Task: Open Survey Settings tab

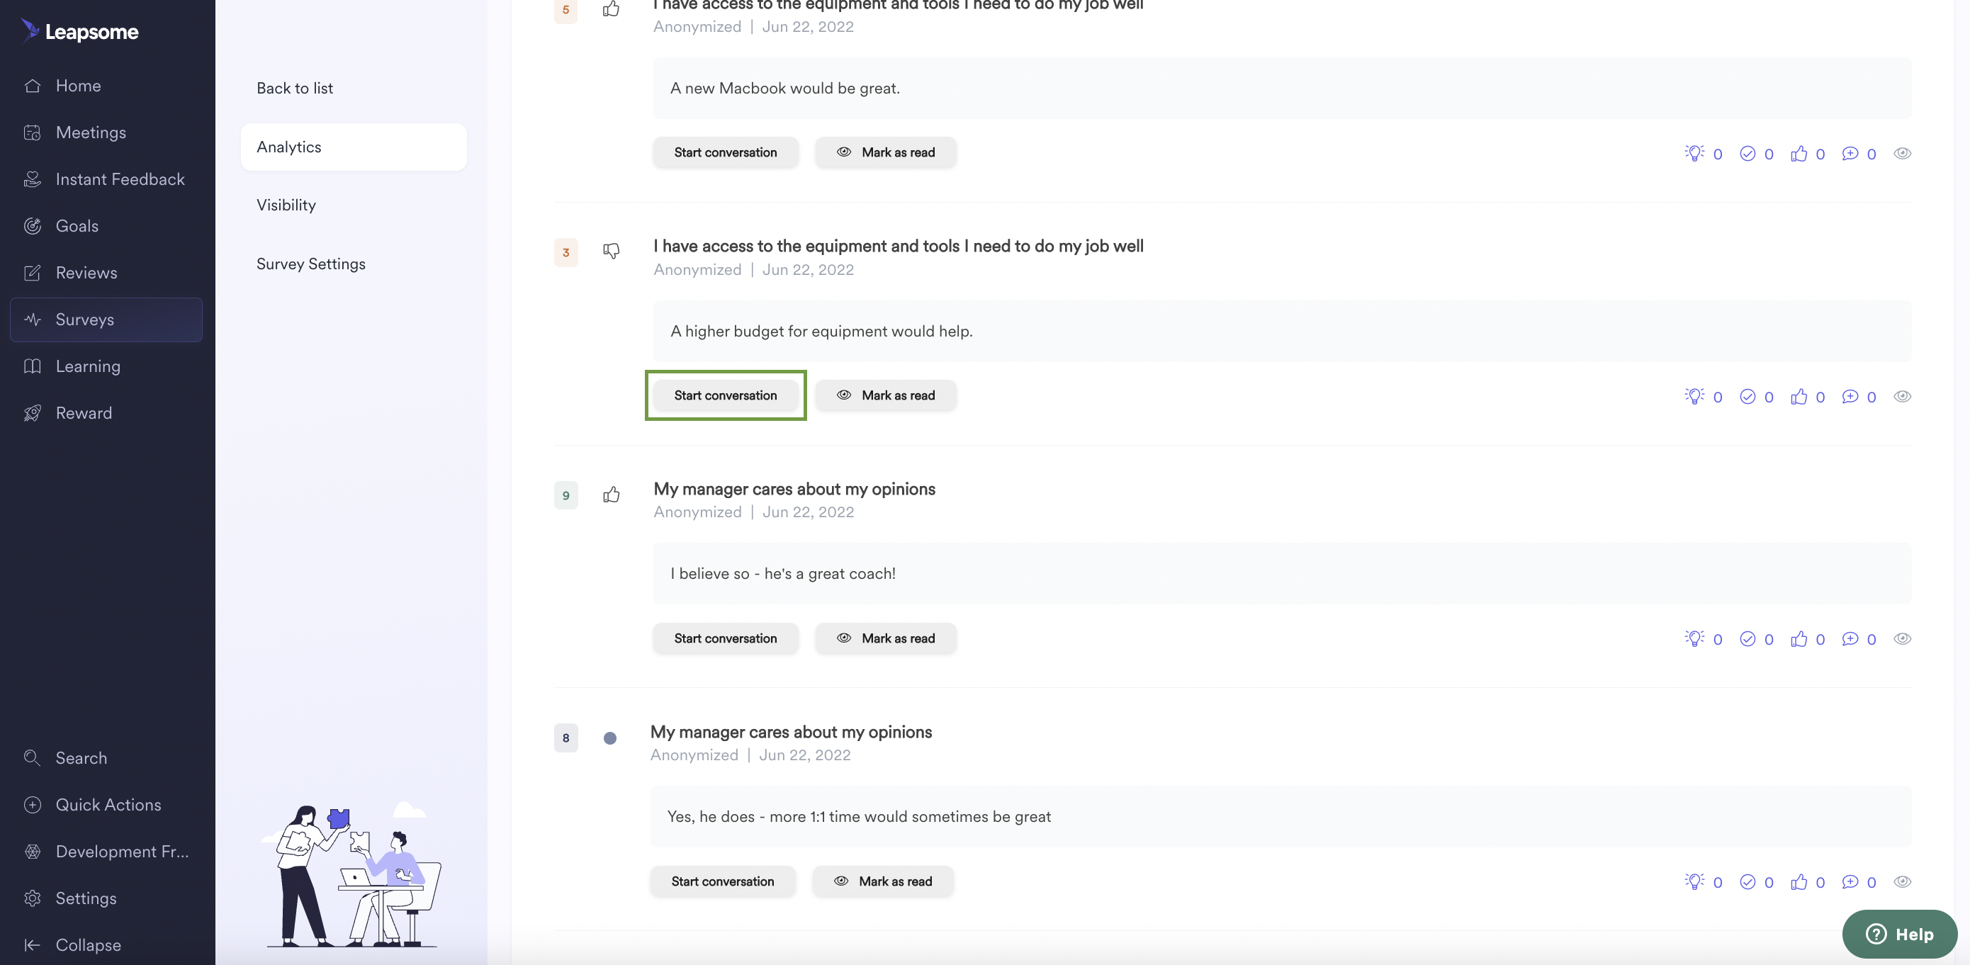Action: [x=310, y=264]
